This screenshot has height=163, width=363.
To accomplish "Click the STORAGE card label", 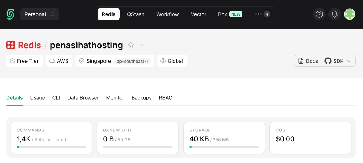I will click(x=200, y=130).
